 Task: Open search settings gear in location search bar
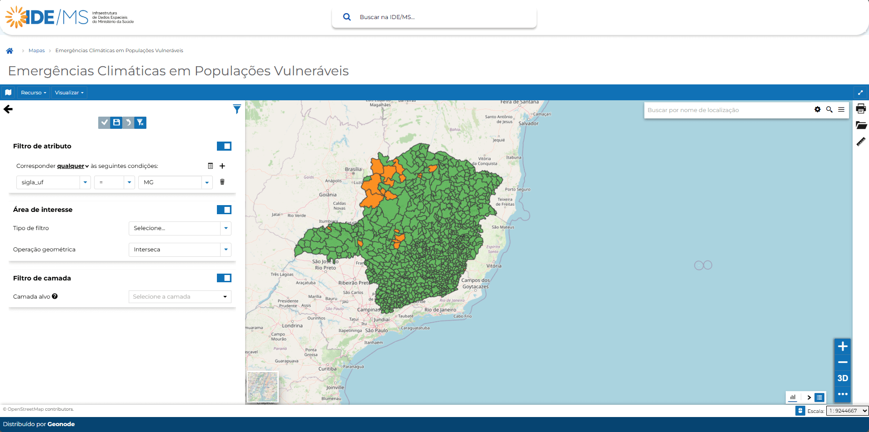coord(818,109)
